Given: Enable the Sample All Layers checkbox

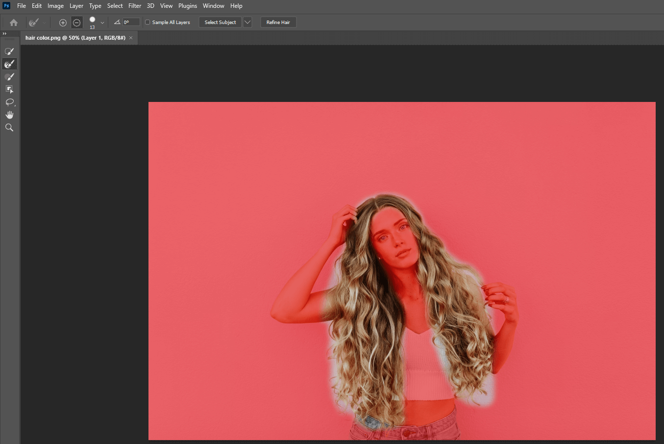Looking at the screenshot, I should coord(148,23).
